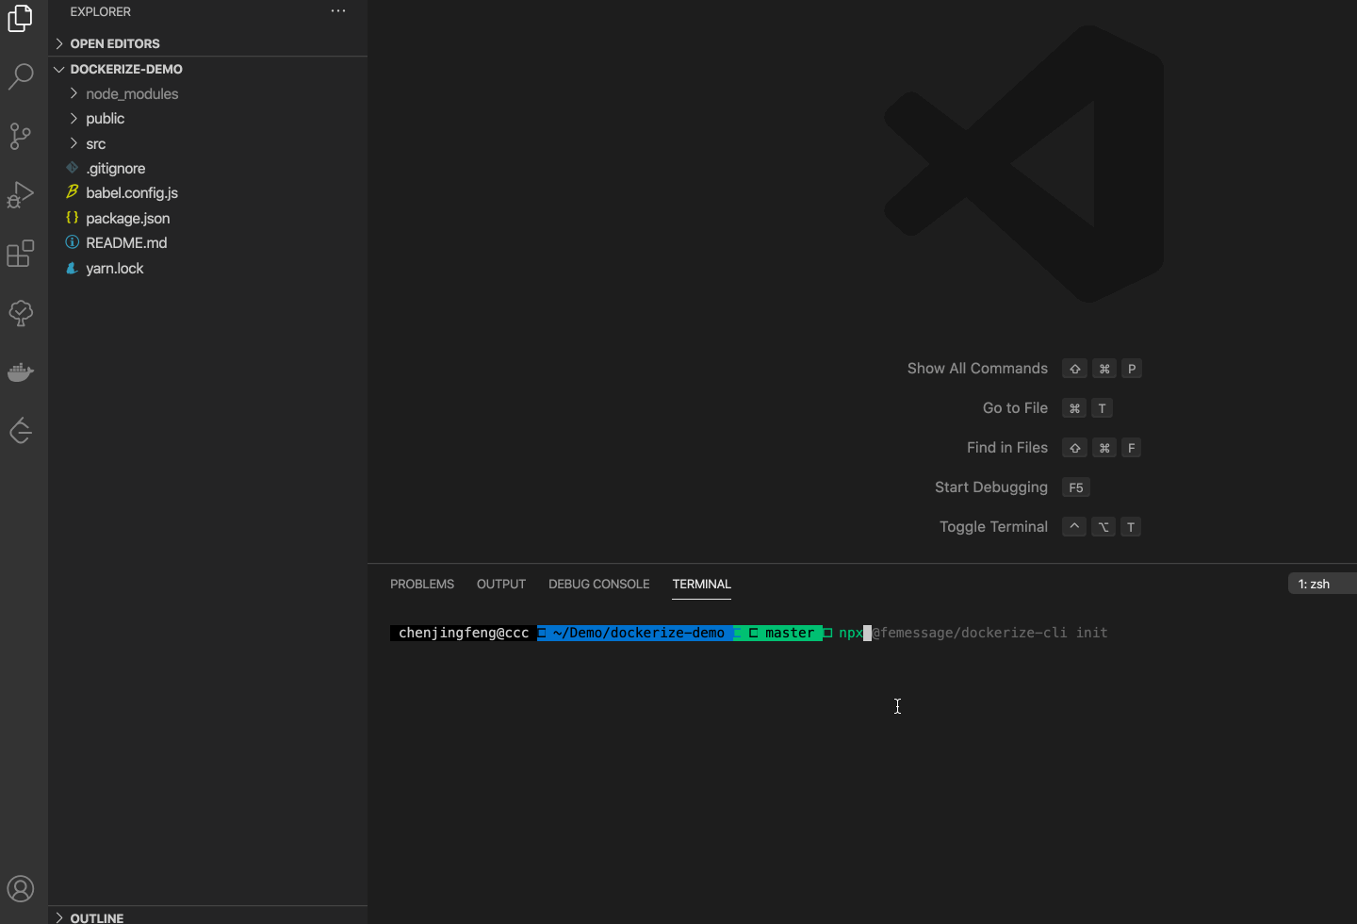Open the Docker view whale icon
This screenshot has width=1357, height=924.
click(21, 372)
